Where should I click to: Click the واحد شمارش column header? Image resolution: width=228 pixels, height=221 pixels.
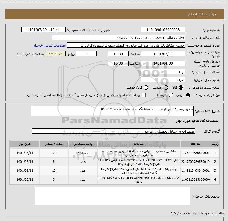(x=83, y=144)
